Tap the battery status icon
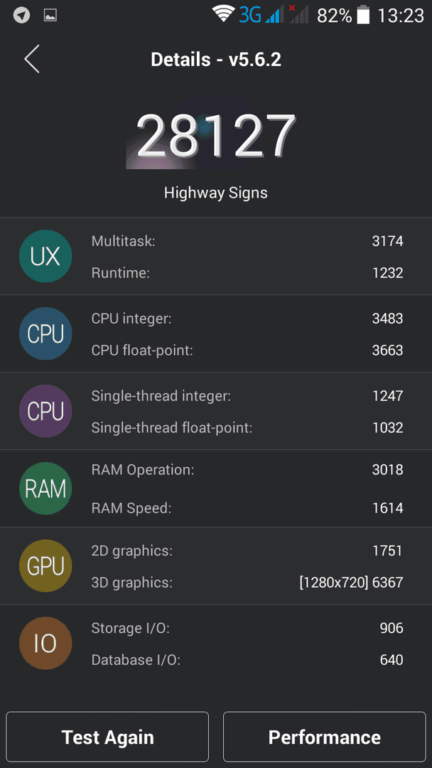432x768 pixels. pos(363,15)
